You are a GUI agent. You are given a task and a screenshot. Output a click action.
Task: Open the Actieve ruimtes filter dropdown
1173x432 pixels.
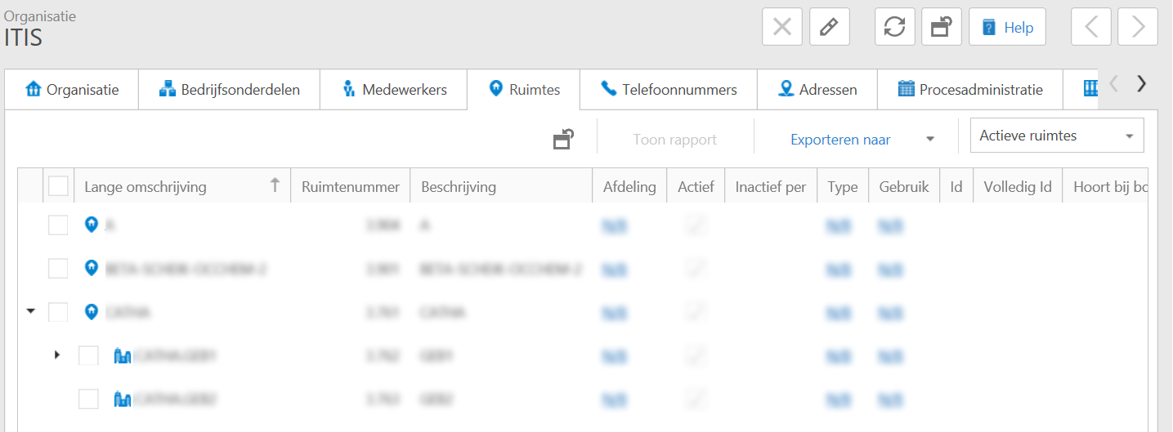(1056, 136)
